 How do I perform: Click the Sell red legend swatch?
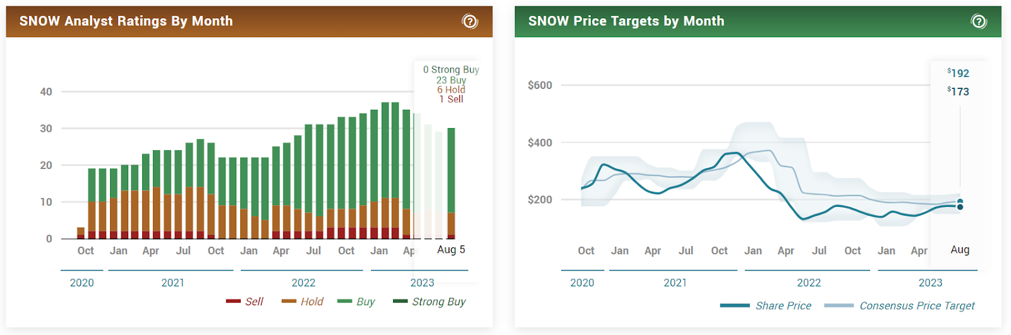233,302
